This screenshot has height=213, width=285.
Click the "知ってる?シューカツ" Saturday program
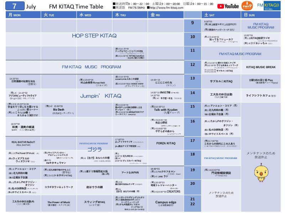pyautogui.click(x=221, y=39)
